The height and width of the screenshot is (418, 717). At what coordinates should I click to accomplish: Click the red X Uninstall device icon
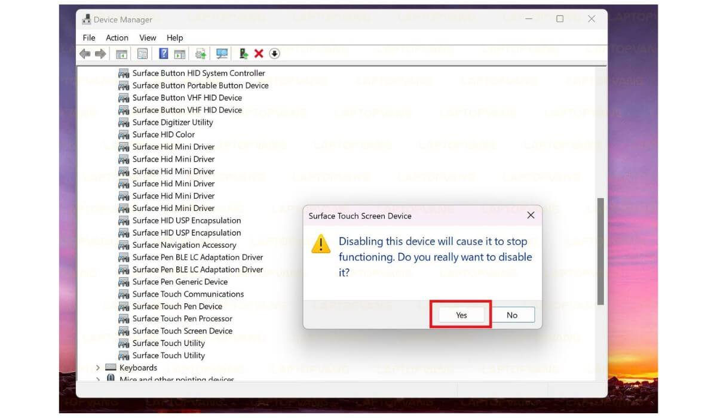(259, 54)
